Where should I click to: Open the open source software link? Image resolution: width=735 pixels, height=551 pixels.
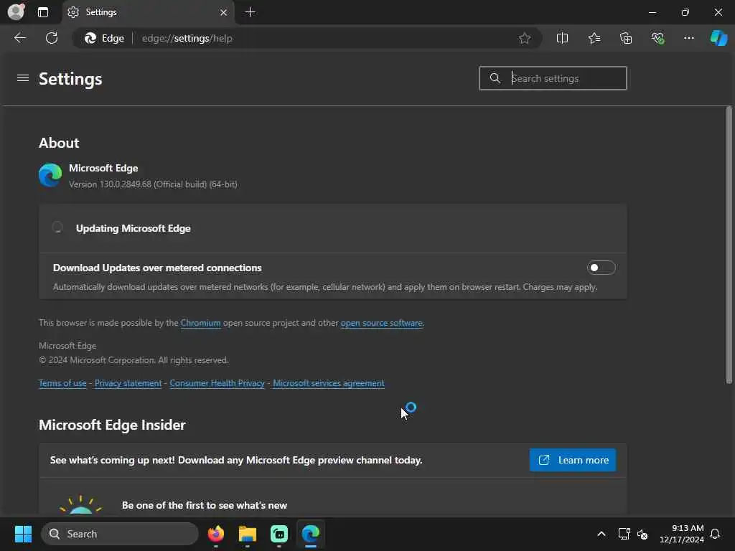[381, 323]
